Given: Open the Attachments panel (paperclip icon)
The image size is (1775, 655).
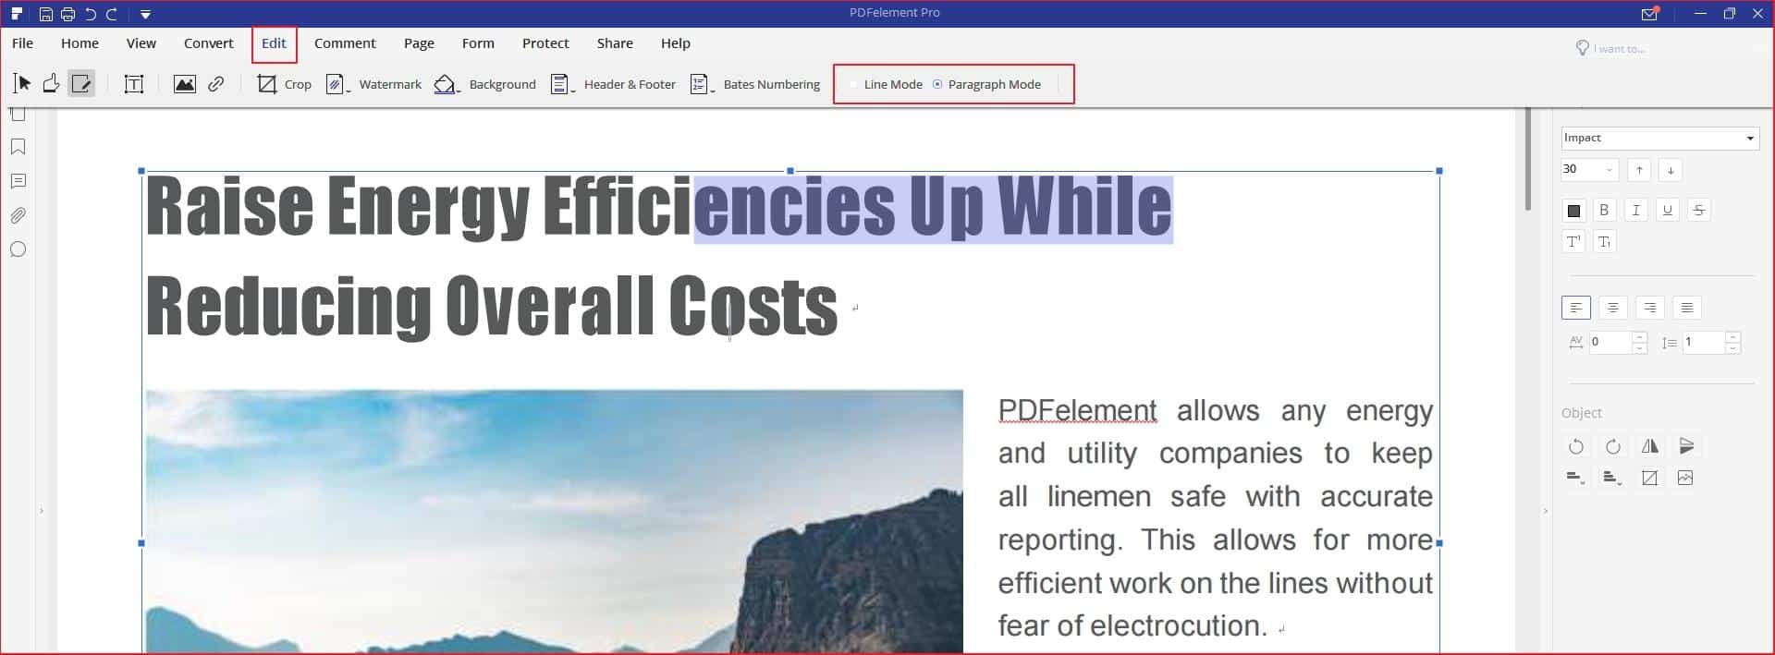Looking at the screenshot, I should point(18,215).
